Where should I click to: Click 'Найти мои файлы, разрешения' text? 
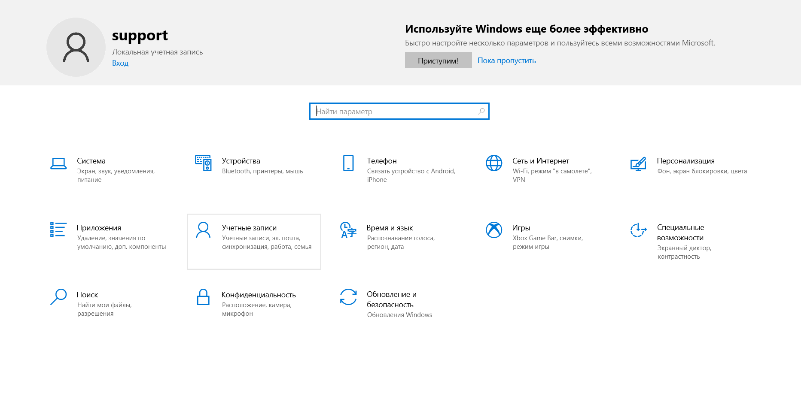[x=104, y=309]
